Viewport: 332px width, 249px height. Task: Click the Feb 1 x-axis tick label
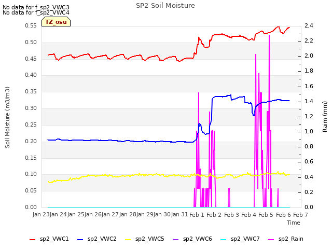click(x=197, y=215)
